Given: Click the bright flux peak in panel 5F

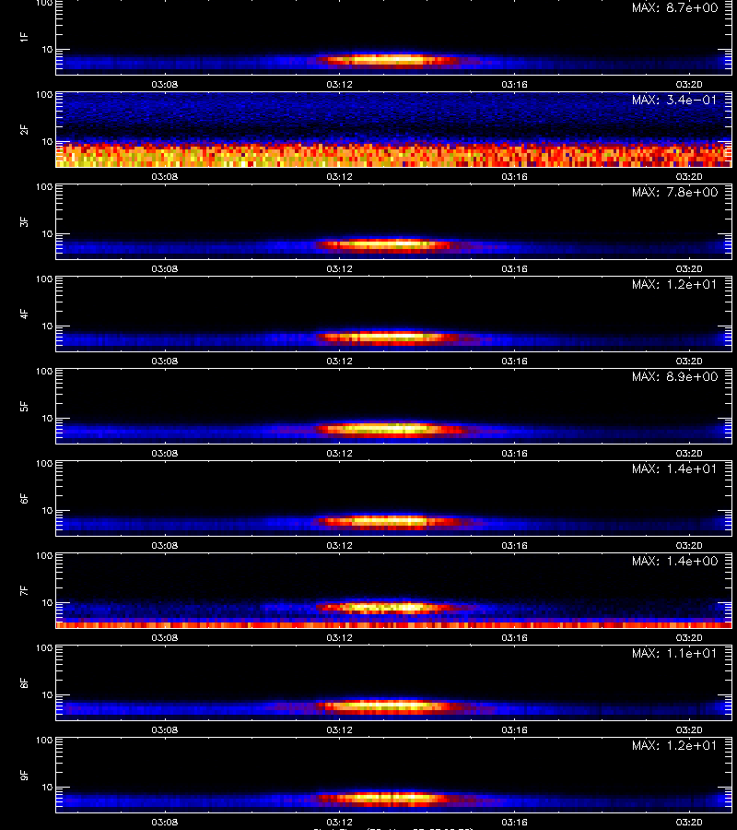Looking at the screenshot, I should pyautogui.click(x=391, y=429).
